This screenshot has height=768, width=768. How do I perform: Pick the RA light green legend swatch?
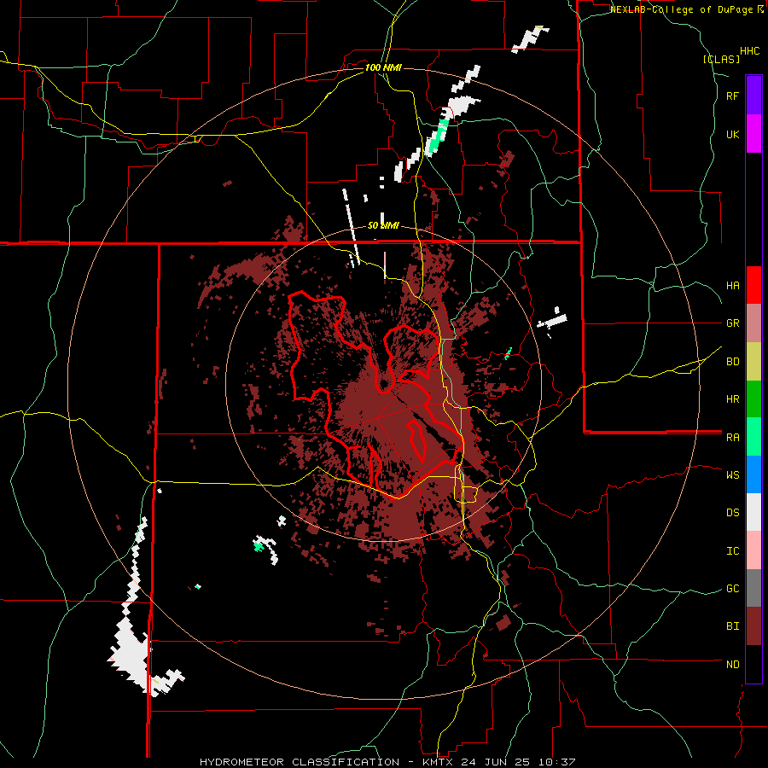point(753,437)
